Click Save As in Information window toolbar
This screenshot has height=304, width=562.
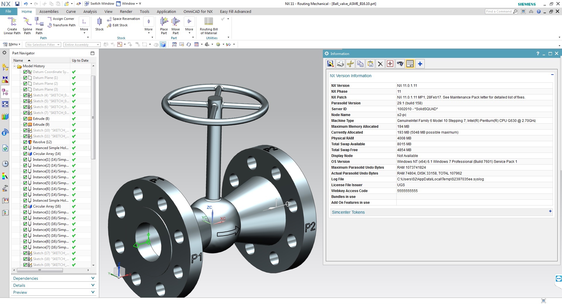tap(330, 64)
